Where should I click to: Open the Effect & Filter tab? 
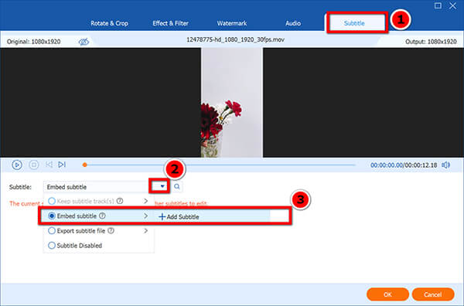click(x=170, y=23)
